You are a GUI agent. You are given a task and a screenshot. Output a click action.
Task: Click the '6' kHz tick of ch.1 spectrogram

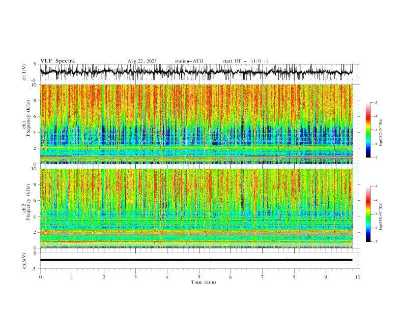click(36, 116)
